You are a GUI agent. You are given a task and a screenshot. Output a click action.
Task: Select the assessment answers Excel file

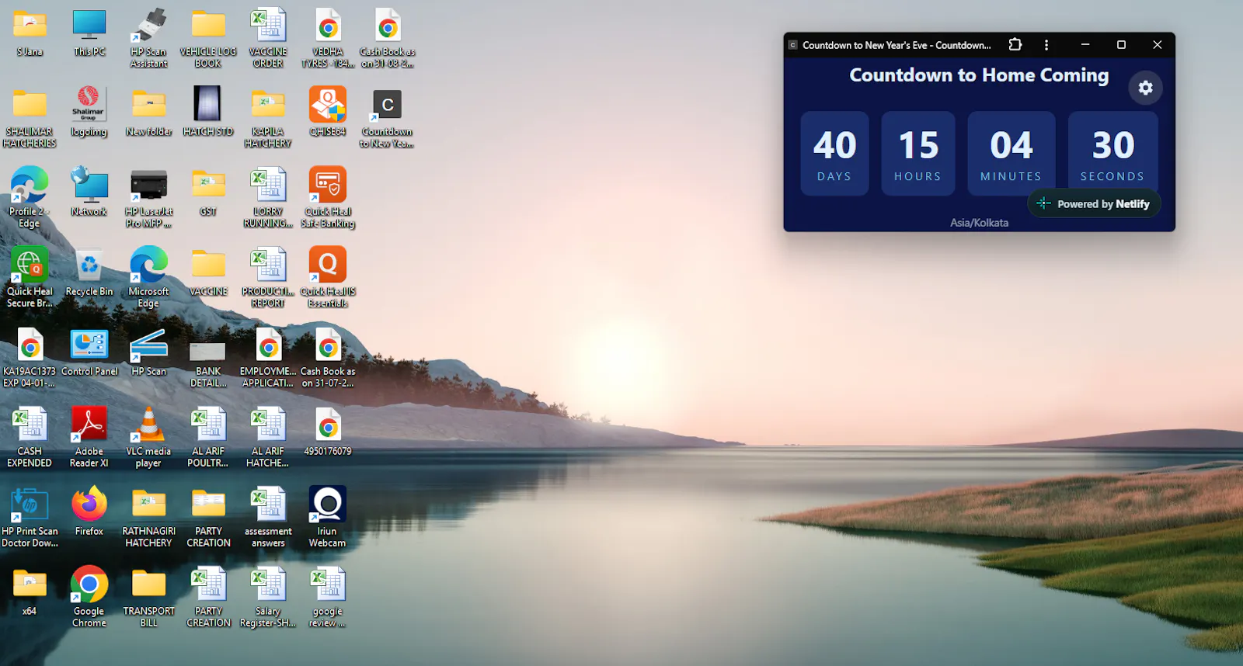(x=268, y=519)
